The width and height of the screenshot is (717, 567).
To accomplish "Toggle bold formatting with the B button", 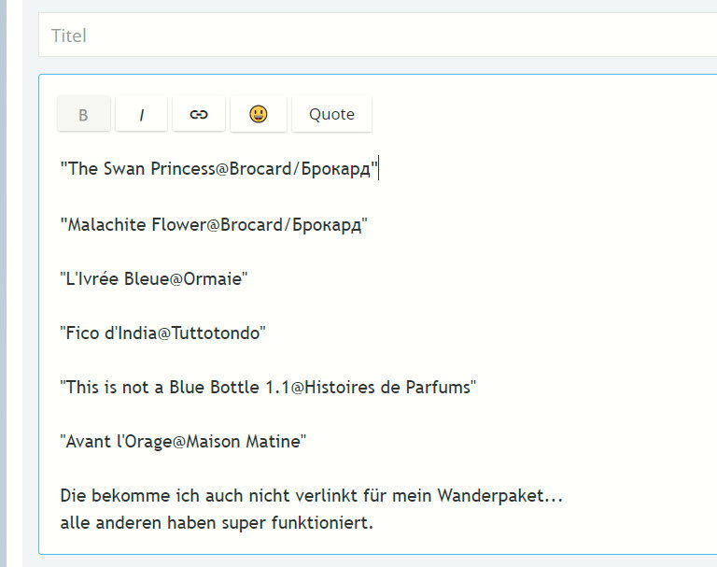I will pos(84,114).
